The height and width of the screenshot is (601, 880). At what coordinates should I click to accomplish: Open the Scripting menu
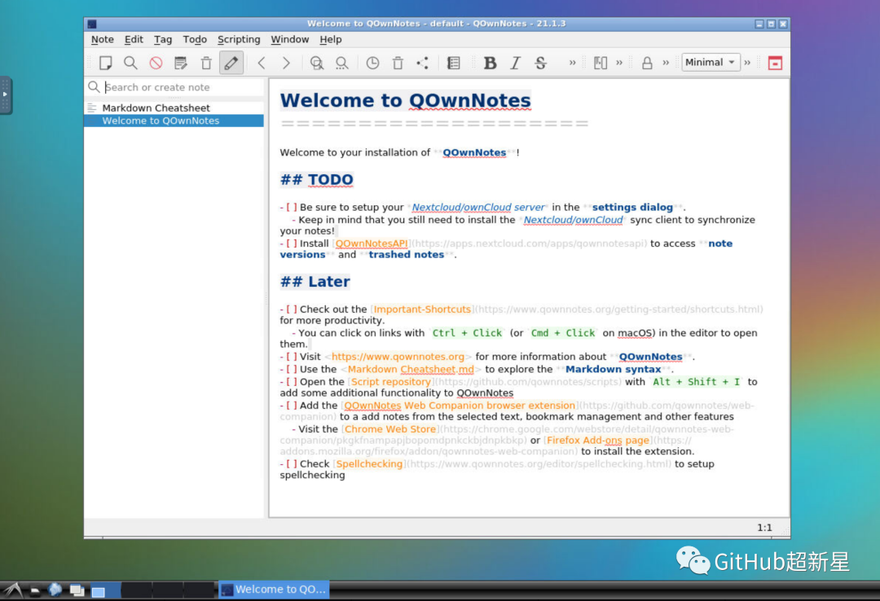239,39
